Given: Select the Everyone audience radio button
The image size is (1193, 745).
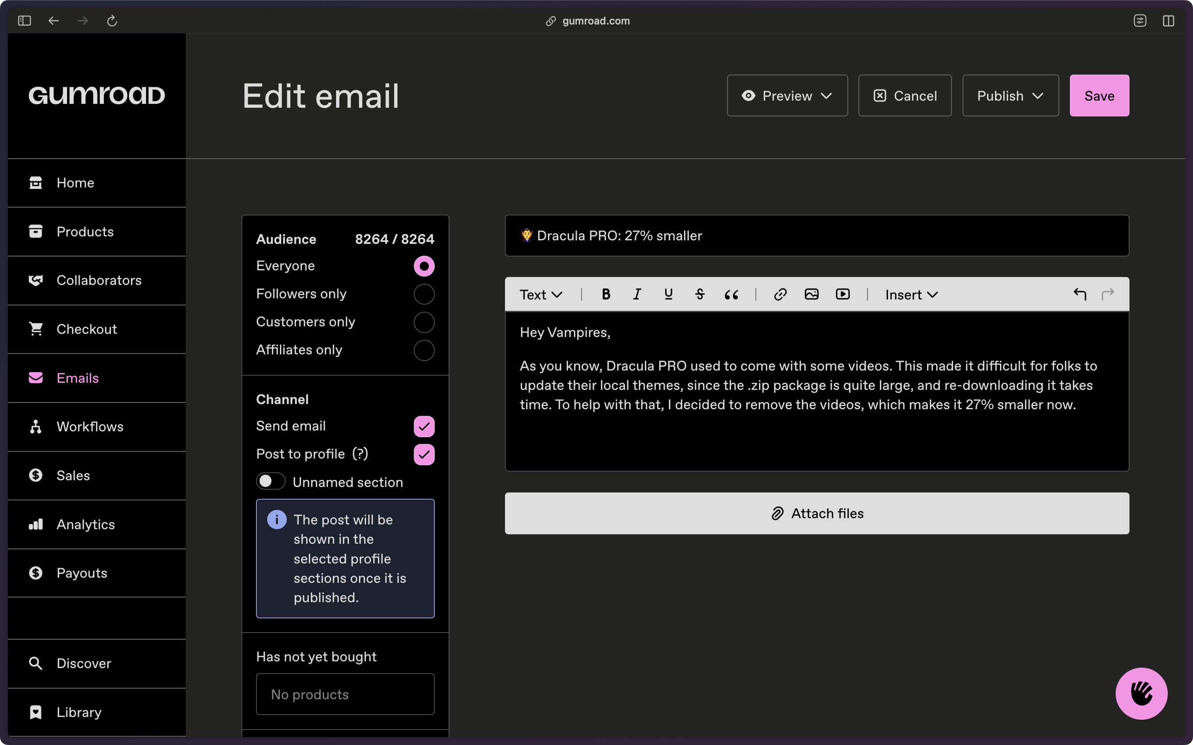Looking at the screenshot, I should (424, 265).
